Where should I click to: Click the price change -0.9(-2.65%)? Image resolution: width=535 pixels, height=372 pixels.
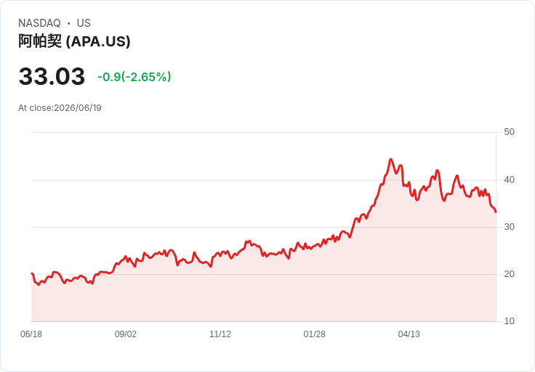tap(134, 77)
